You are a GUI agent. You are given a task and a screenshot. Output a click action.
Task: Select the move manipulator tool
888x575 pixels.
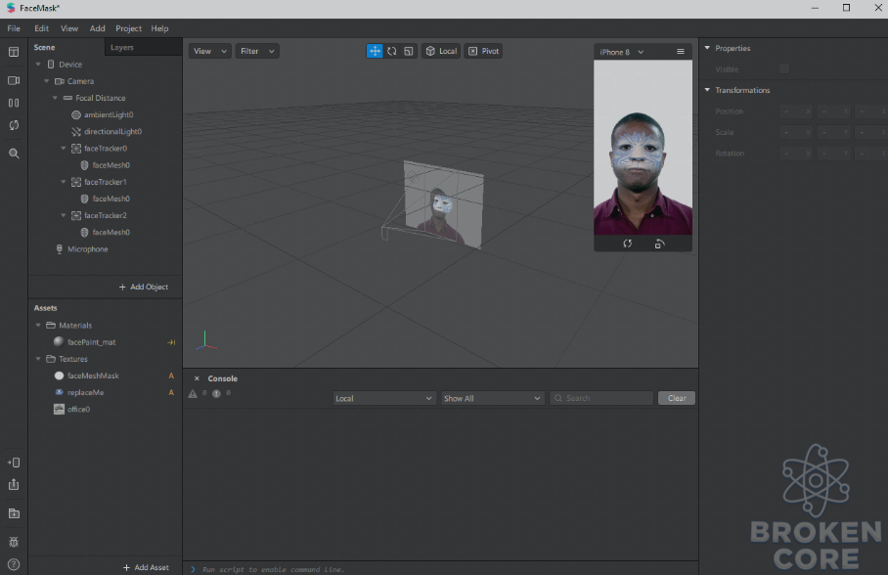coord(375,51)
